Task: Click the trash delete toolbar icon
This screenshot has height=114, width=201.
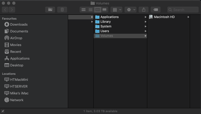Action: 62,10
